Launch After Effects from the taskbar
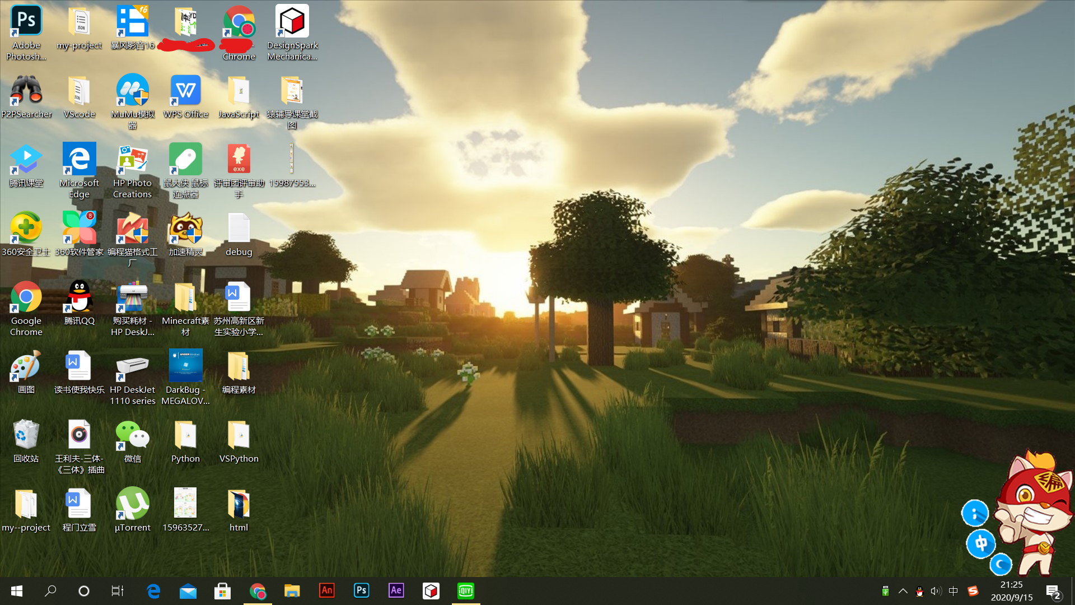This screenshot has height=605, width=1075. pos(396,591)
